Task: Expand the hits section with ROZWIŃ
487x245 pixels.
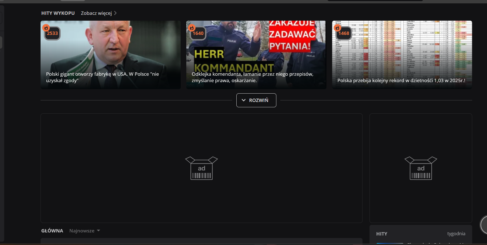Action: tap(256, 100)
